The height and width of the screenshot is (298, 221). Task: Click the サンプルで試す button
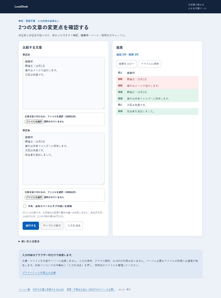point(52,226)
